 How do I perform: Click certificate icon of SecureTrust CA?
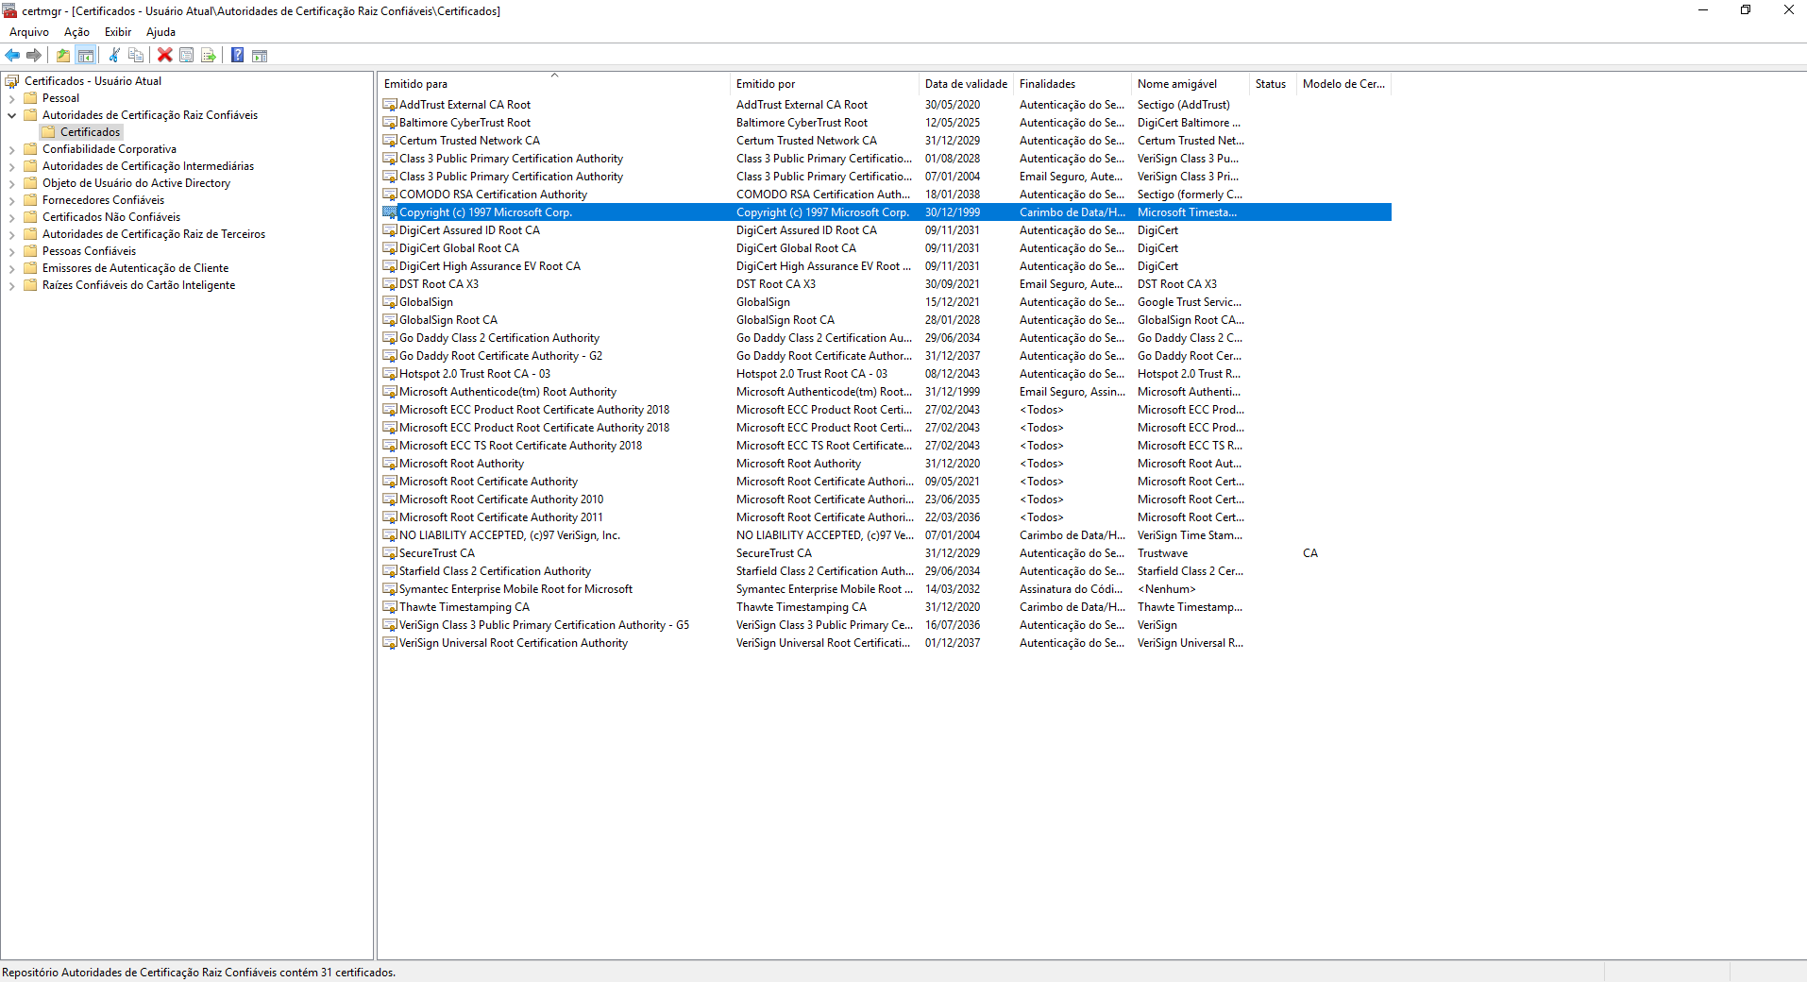390,553
